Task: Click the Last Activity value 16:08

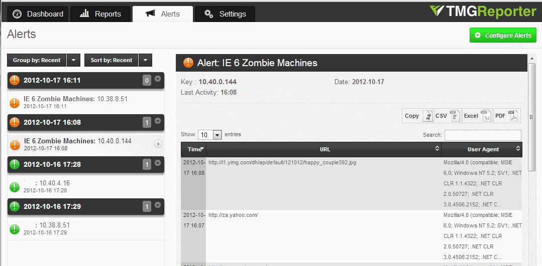Action: click(x=229, y=92)
